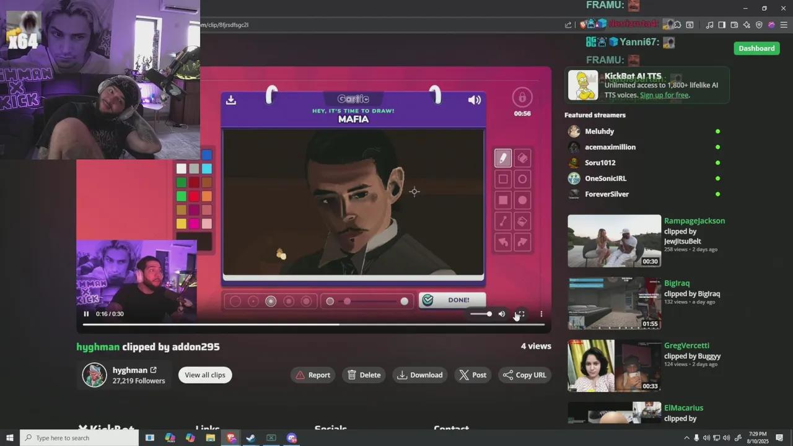Open clipper JewJitsuBelt profile
Viewport: 793px width, 446px height.
click(x=683, y=242)
